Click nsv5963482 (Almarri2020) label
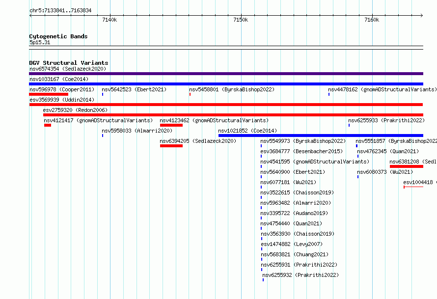The width and height of the screenshot is (437, 299). (296, 203)
